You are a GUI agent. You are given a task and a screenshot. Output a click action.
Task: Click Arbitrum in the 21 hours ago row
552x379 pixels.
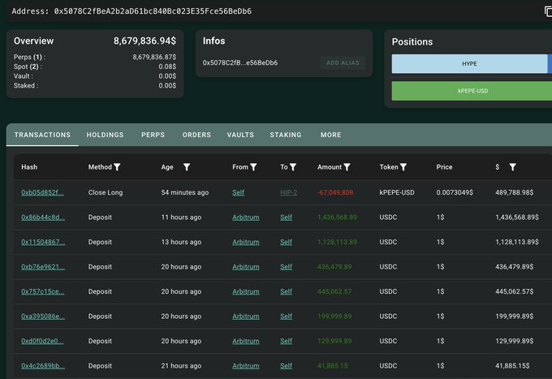[x=246, y=366]
